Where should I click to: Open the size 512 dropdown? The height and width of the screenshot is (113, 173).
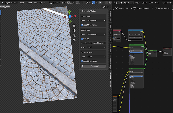tap(97, 47)
